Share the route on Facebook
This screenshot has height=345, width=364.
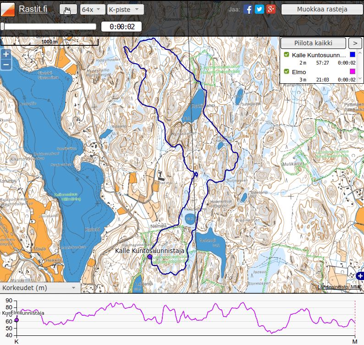[x=248, y=9]
